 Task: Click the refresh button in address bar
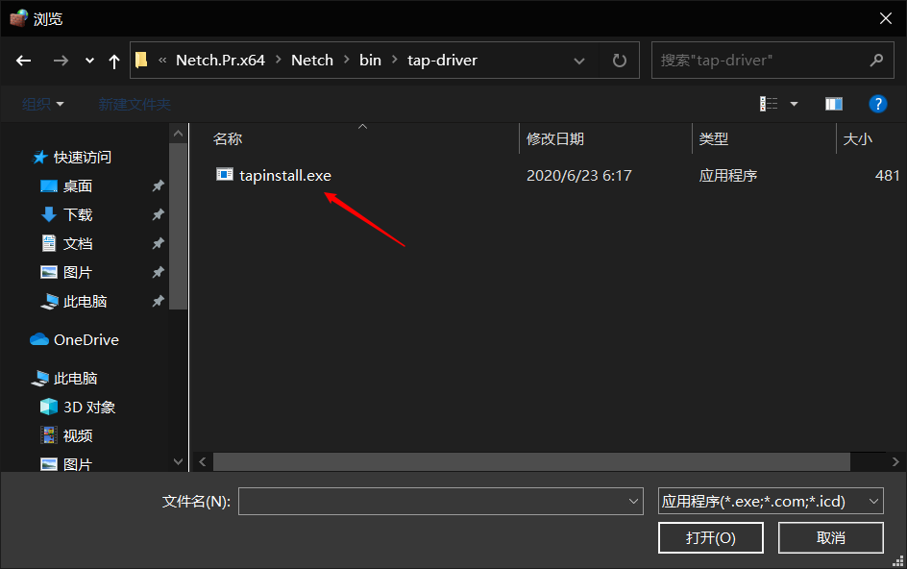619,61
